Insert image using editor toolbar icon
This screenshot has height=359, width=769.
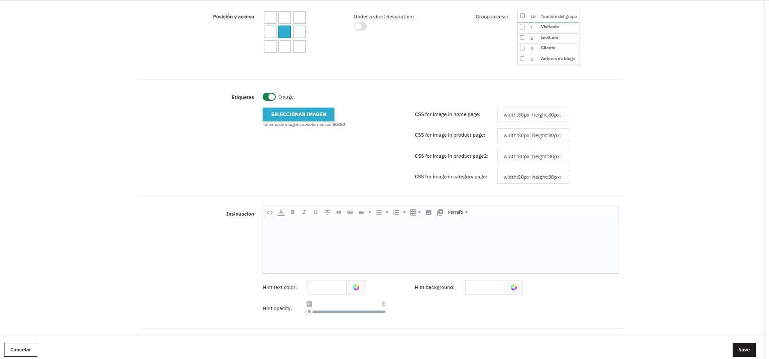coord(428,212)
